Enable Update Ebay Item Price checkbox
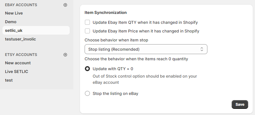The height and width of the screenshot is (115, 255). (x=87, y=31)
